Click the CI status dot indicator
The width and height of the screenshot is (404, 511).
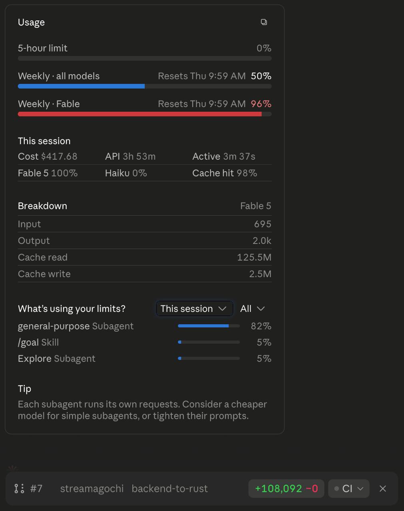tap(336, 488)
